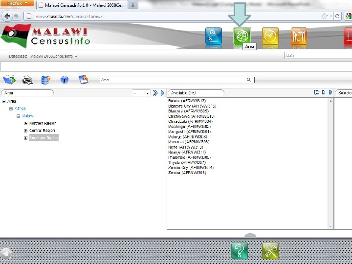Open the red table icon in header
Viewport: 352px width, 264px height.
coord(348,36)
